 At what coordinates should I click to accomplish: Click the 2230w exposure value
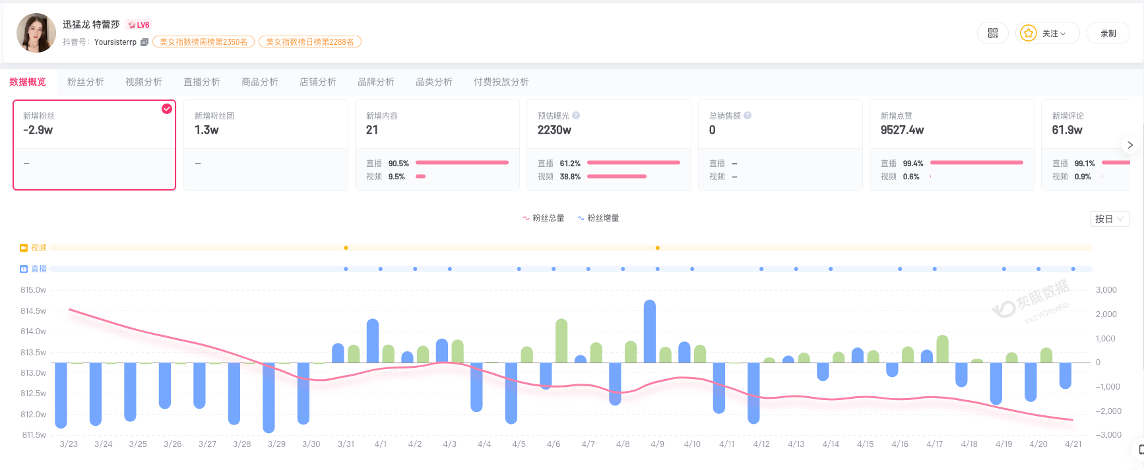pos(554,130)
